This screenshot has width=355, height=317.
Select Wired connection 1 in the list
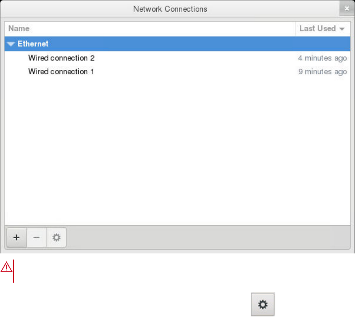pyautogui.click(x=177, y=72)
